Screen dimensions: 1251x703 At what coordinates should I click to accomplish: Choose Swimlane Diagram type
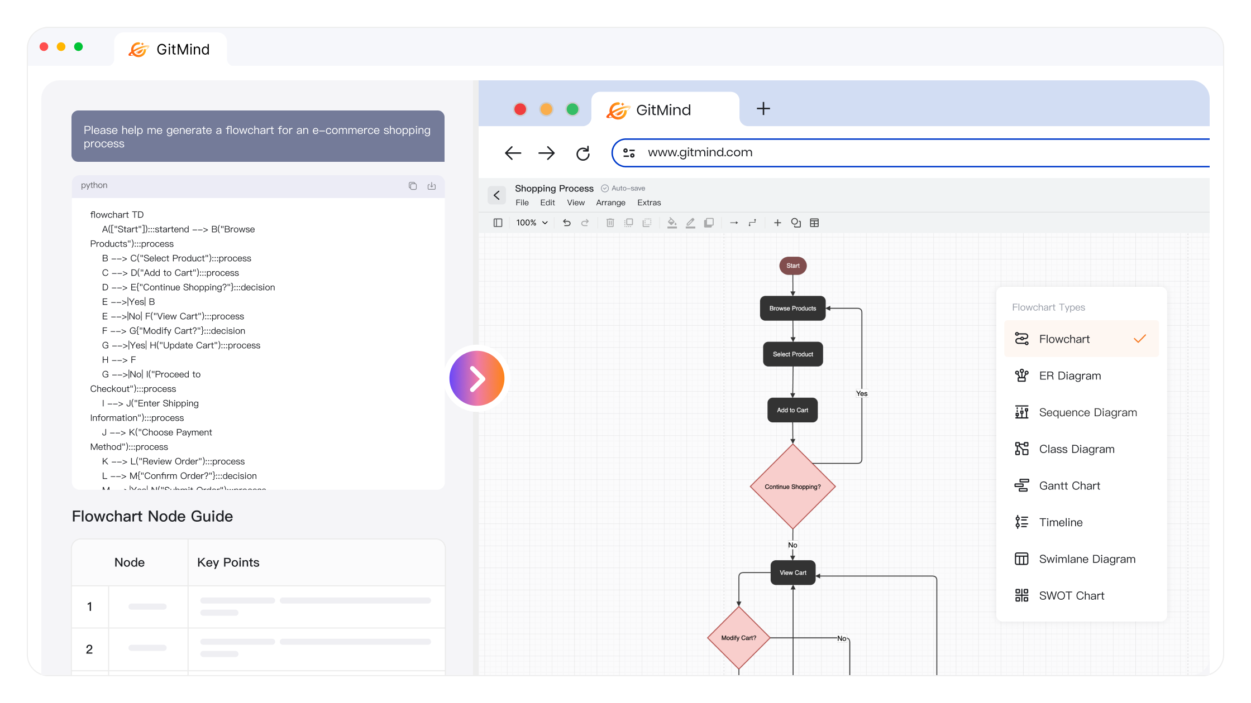(x=1086, y=559)
